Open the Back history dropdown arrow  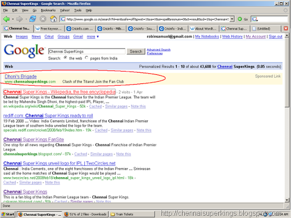[x=13, y=19]
